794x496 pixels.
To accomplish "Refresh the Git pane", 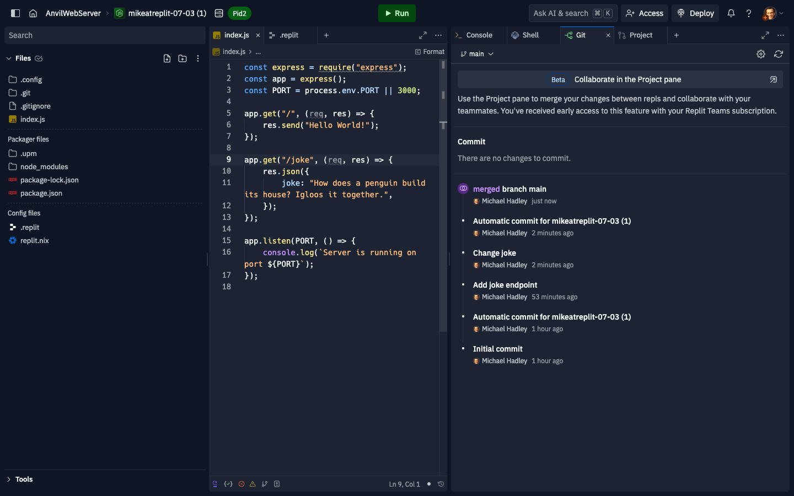I will 779,54.
